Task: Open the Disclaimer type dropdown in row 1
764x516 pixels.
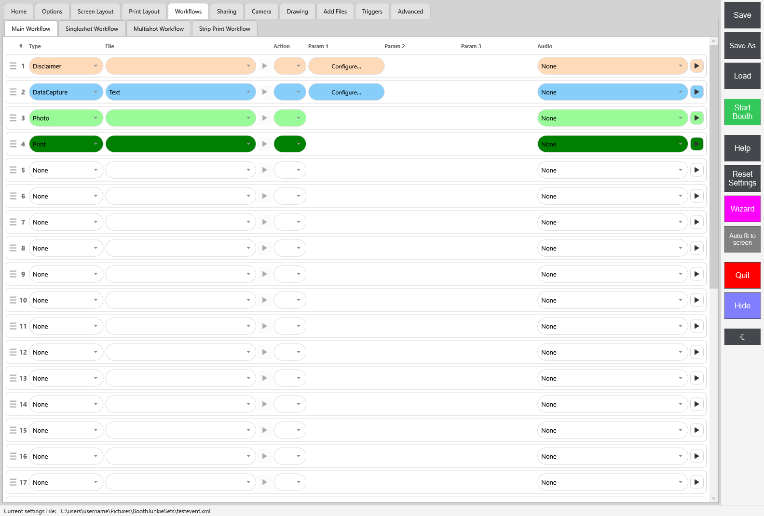Action: point(66,66)
